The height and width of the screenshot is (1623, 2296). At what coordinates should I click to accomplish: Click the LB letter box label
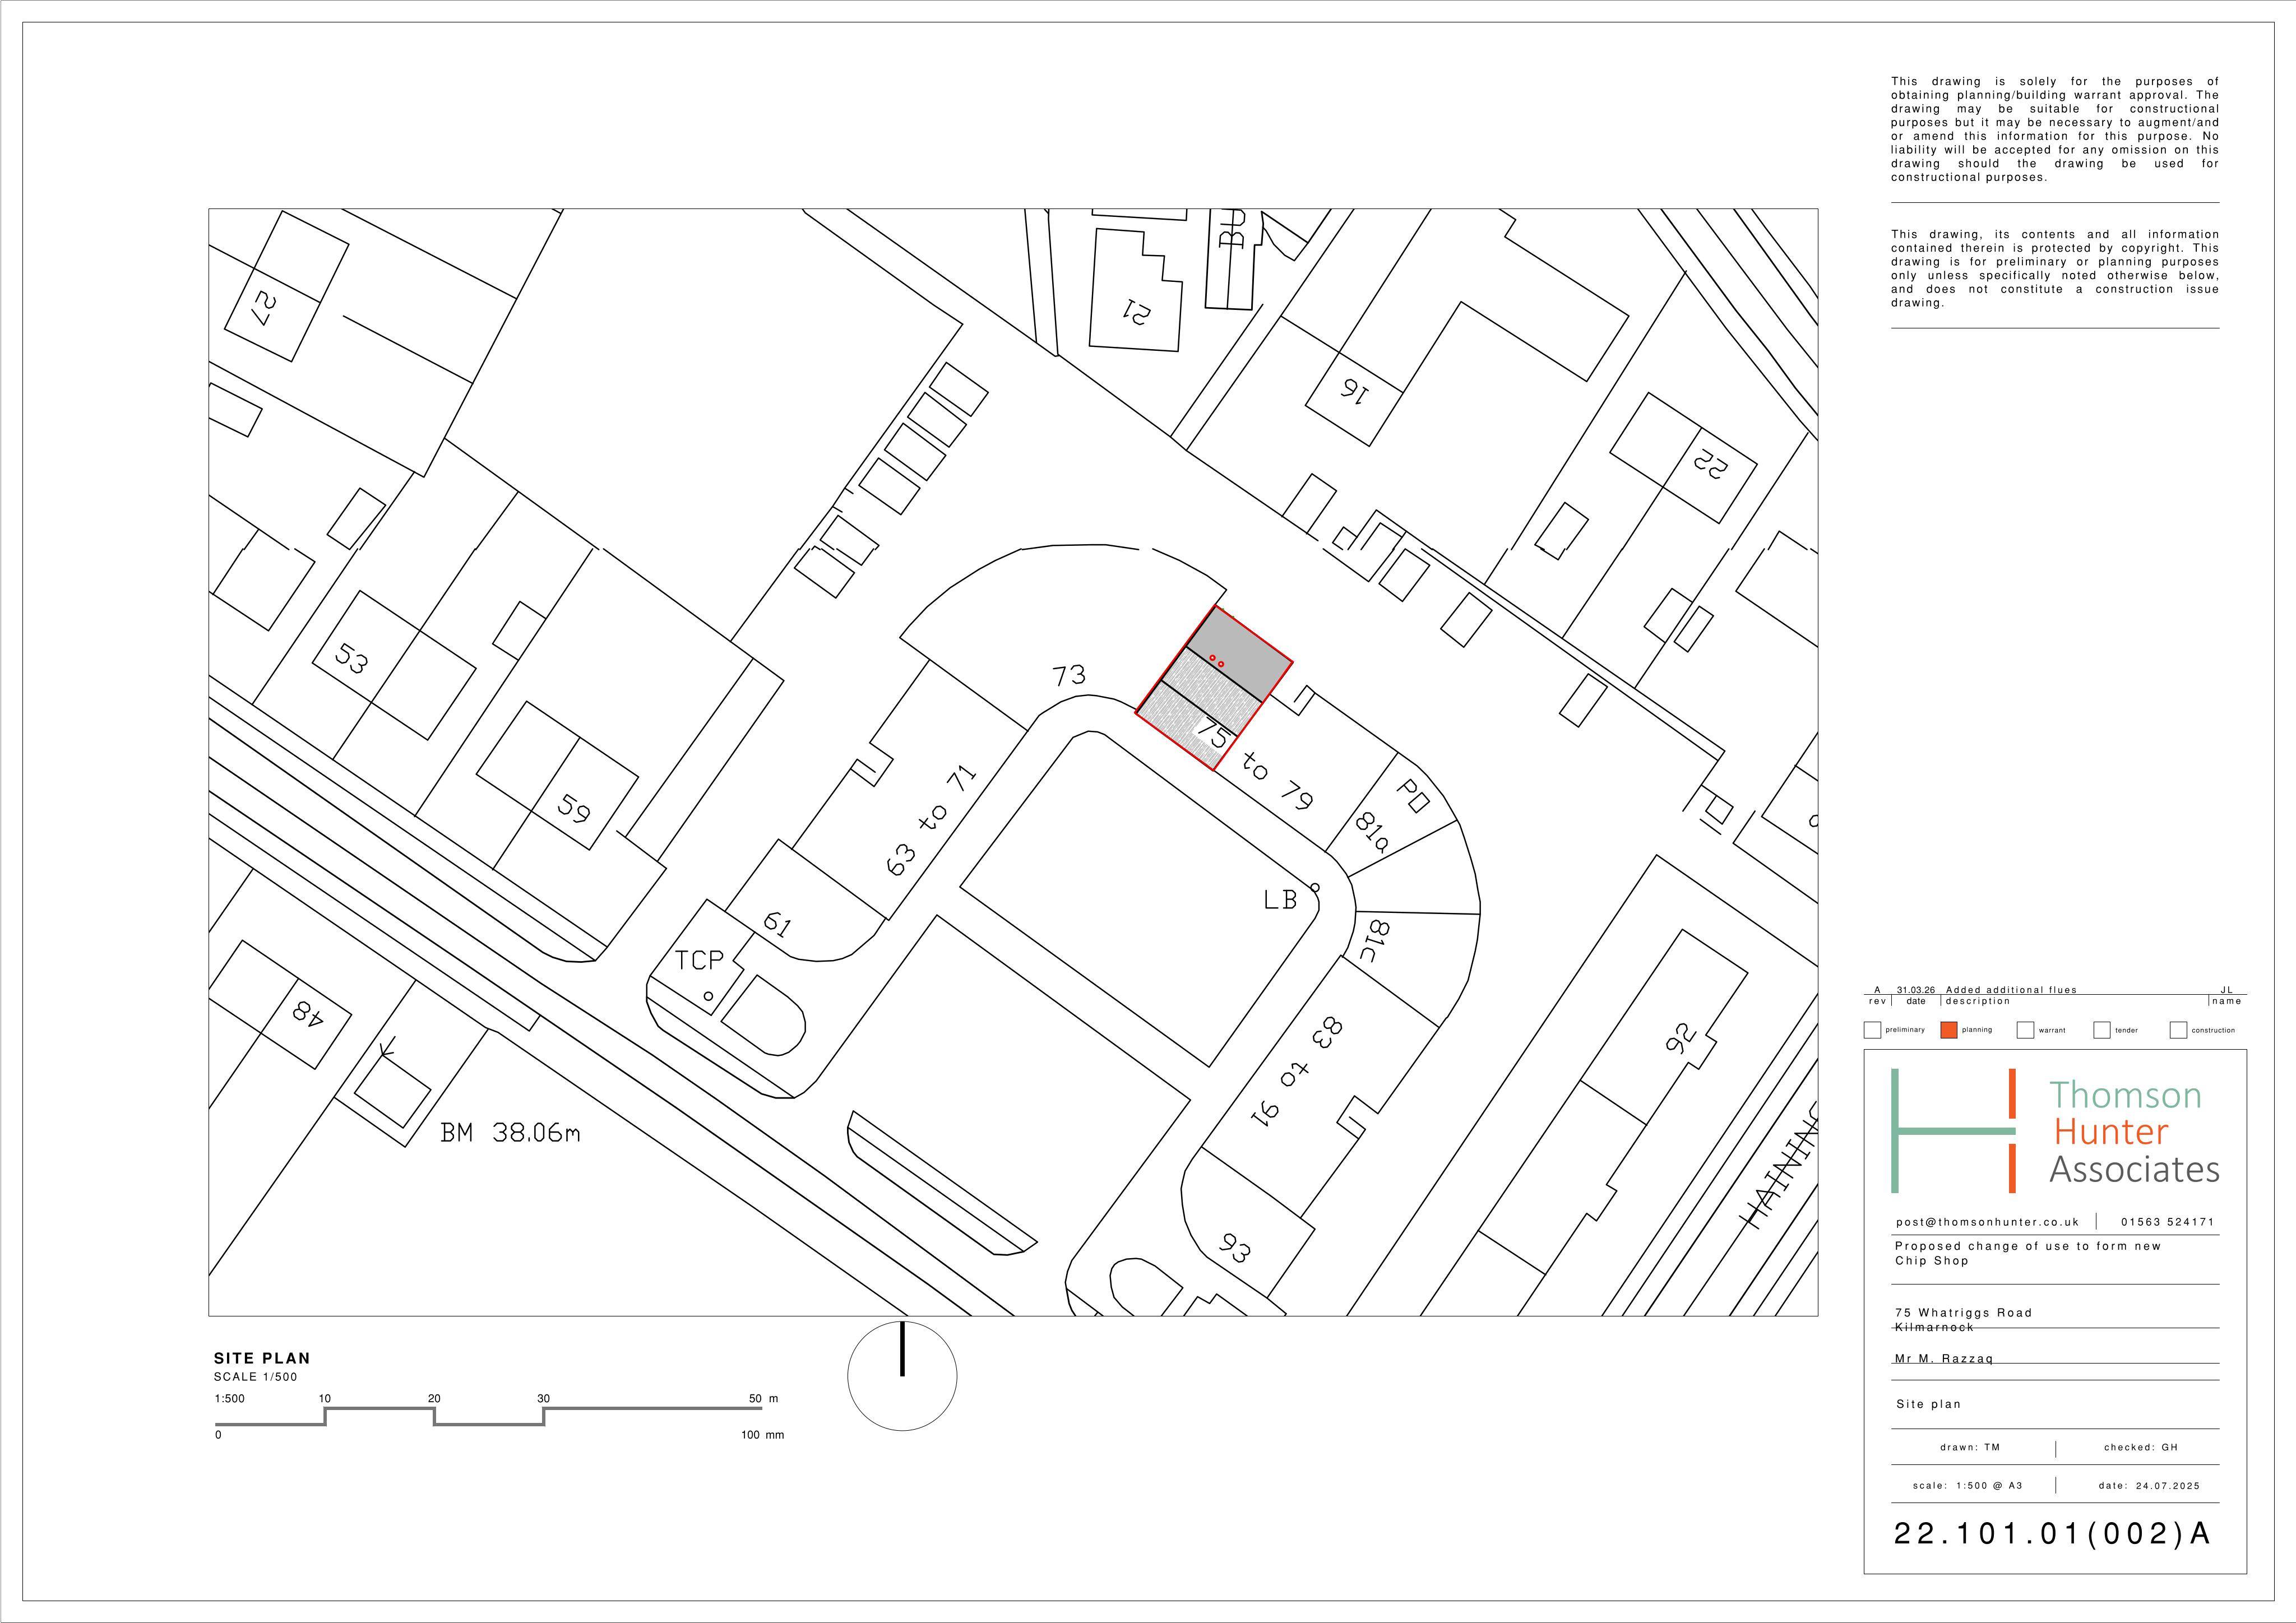(x=1280, y=900)
